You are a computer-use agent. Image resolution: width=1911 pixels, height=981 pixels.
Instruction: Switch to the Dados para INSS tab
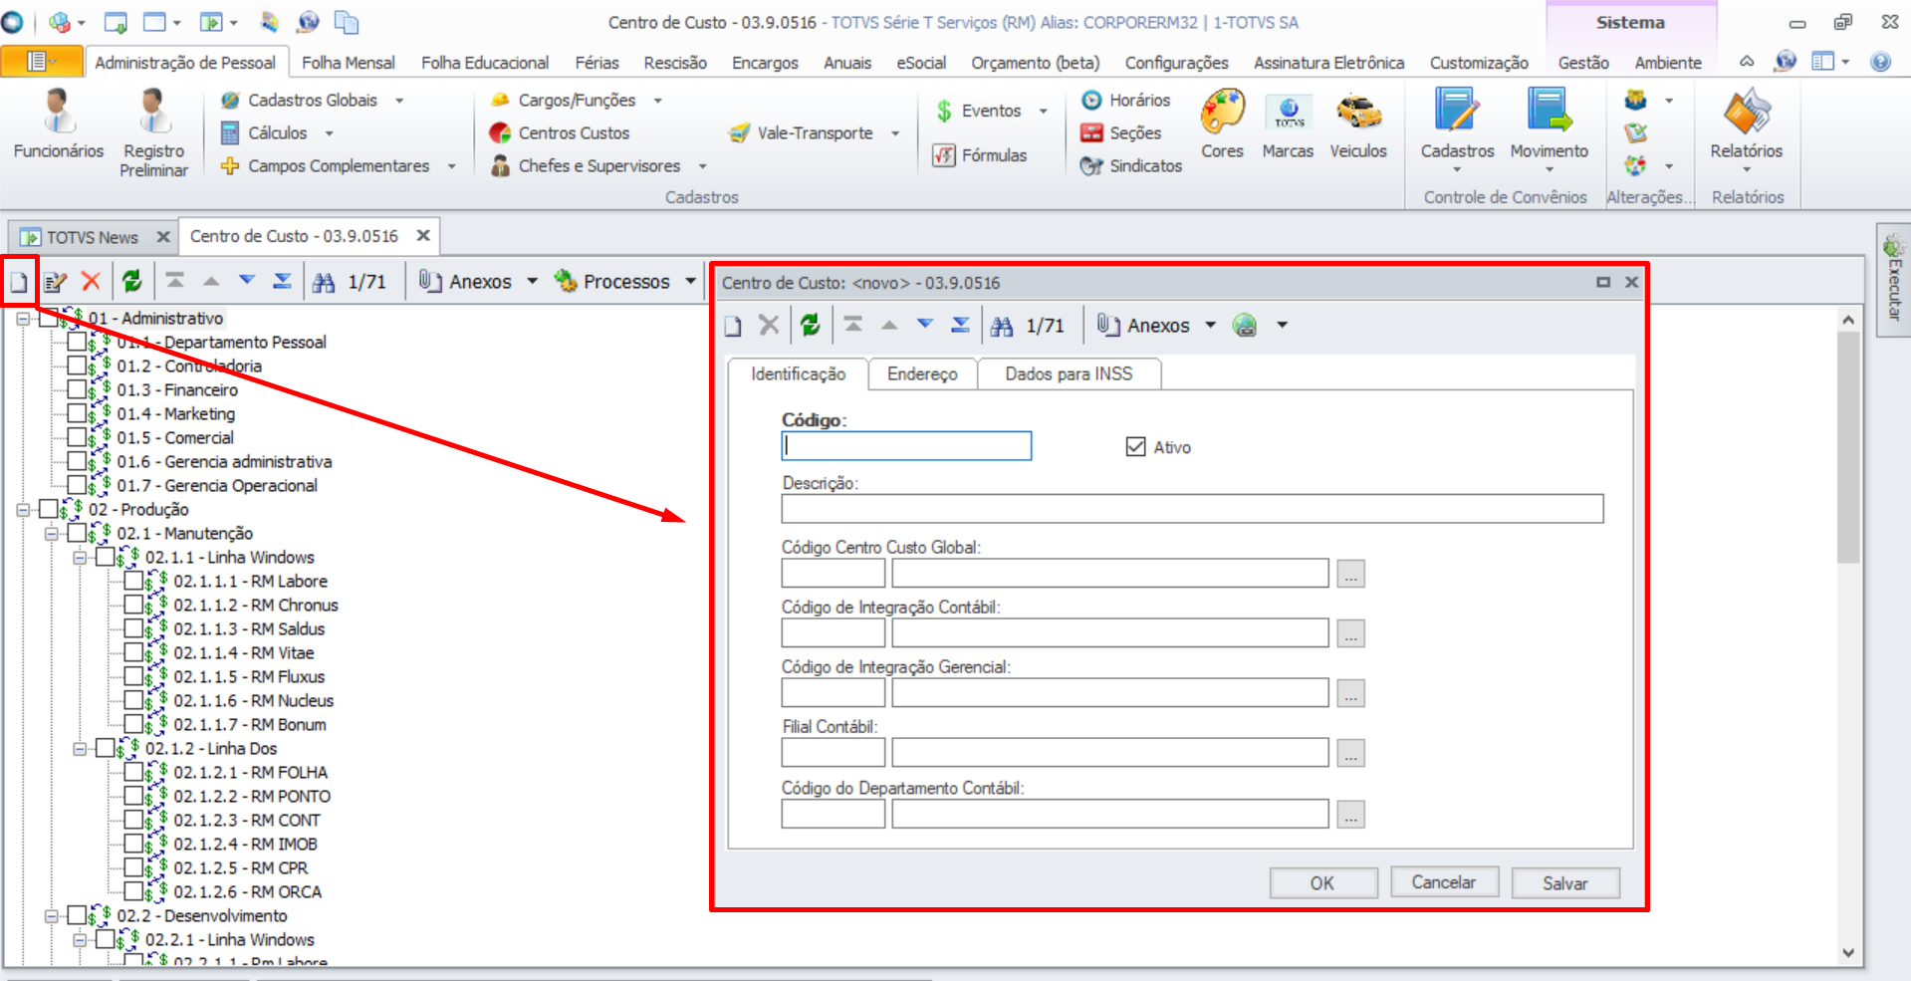point(1069,373)
